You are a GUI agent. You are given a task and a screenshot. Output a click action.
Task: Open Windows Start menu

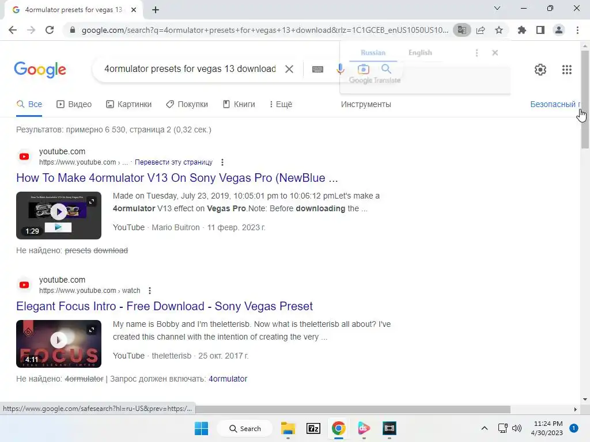tap(201, 428)
